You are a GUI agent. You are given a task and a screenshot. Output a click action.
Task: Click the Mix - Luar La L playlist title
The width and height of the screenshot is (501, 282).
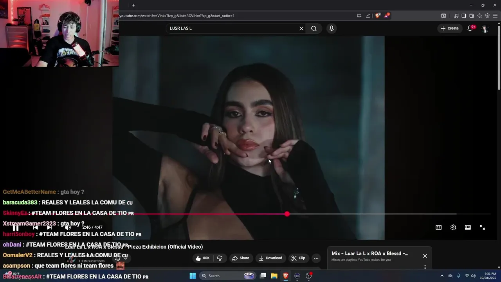(370, 253)
